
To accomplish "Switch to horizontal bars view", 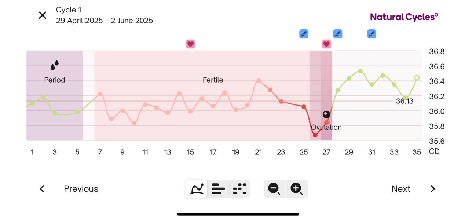I will [x=218, y=189].
